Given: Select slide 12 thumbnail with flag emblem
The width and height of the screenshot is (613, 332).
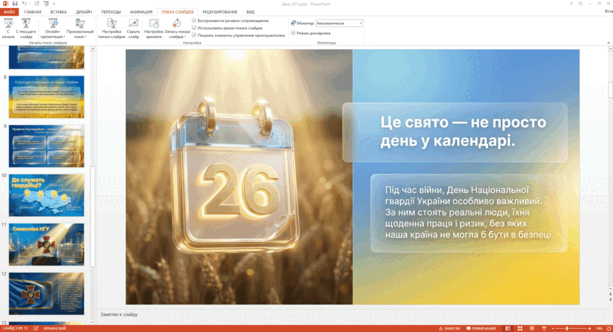Looking at the screenshot, I should pyautogui.click(x=46, y=294).
